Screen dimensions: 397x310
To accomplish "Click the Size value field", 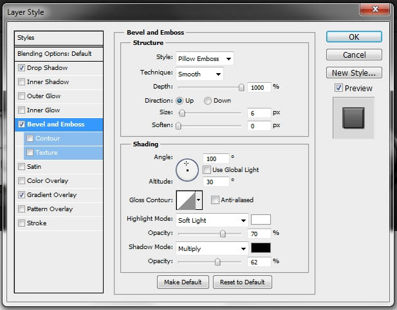I will [259, 113].
